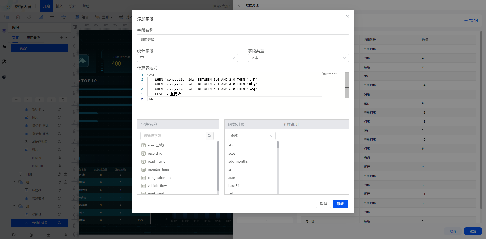This screenshot has height=239, width=486.
Task: Open the components panel in the left sidebar
Action: tap(4, 46)
